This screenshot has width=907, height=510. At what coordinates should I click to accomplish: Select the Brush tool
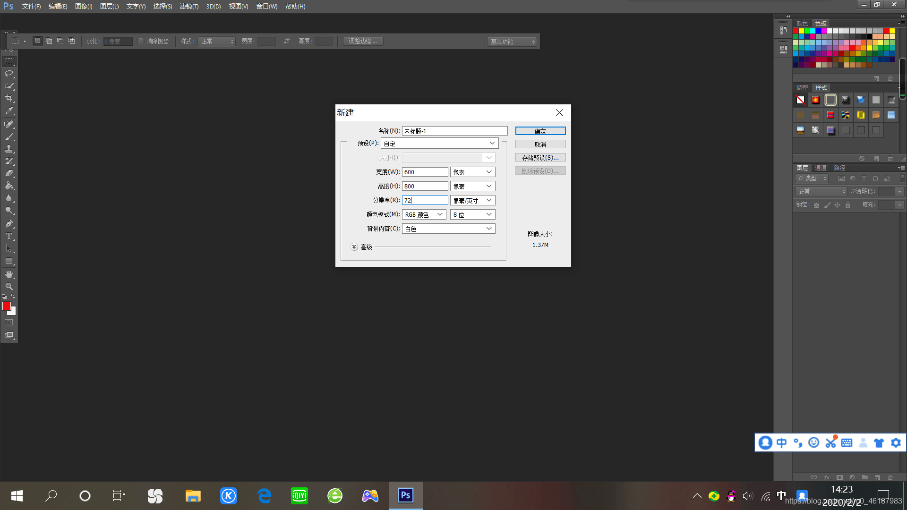tap(9, 136)
